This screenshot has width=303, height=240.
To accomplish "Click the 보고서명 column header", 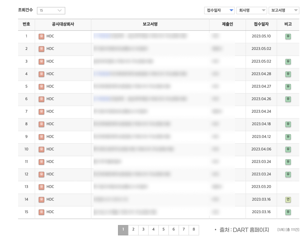I will click(x=150, y=25).
